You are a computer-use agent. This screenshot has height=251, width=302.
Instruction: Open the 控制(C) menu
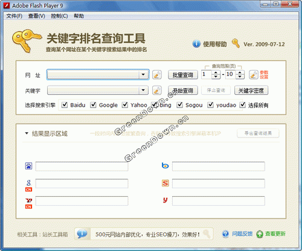pyautogui.click(x=59, y=16)
